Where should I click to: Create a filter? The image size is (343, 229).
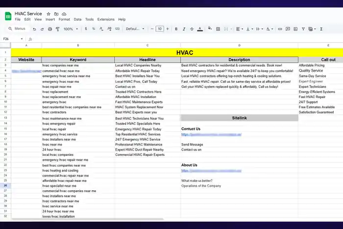point(303,29)
